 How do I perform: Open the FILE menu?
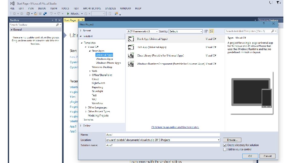pos(12,8)
